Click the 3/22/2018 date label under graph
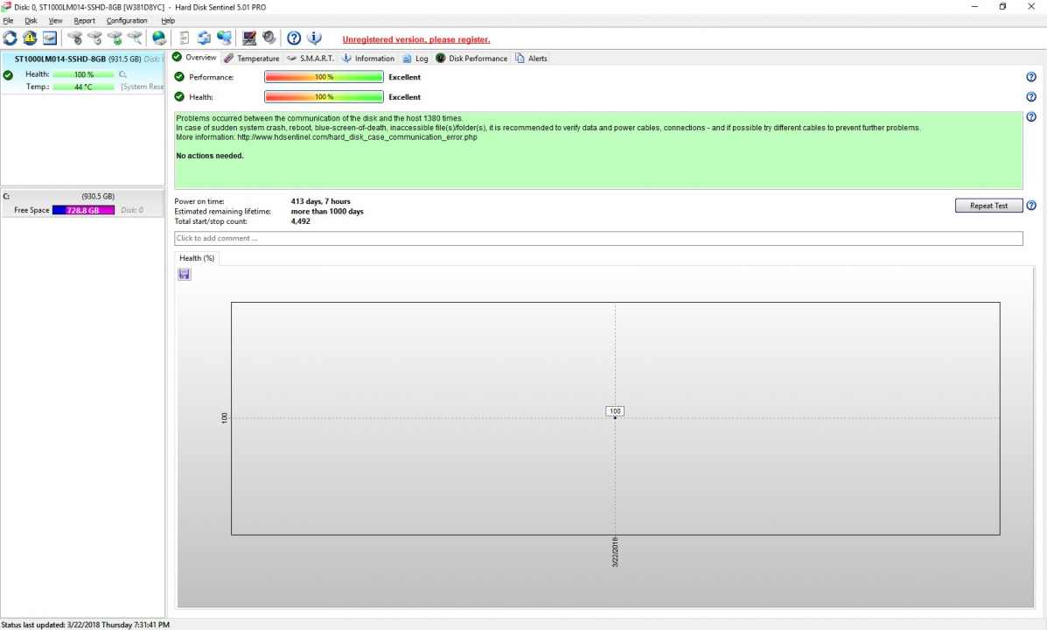This screenshot has width=1047, height=630. coord(615,552)
